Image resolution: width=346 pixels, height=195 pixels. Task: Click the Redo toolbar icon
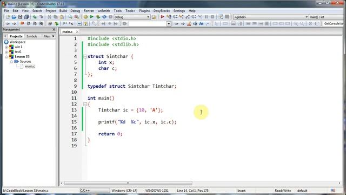(x=41, y=17)
